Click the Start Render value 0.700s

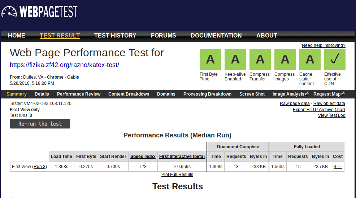113,167
